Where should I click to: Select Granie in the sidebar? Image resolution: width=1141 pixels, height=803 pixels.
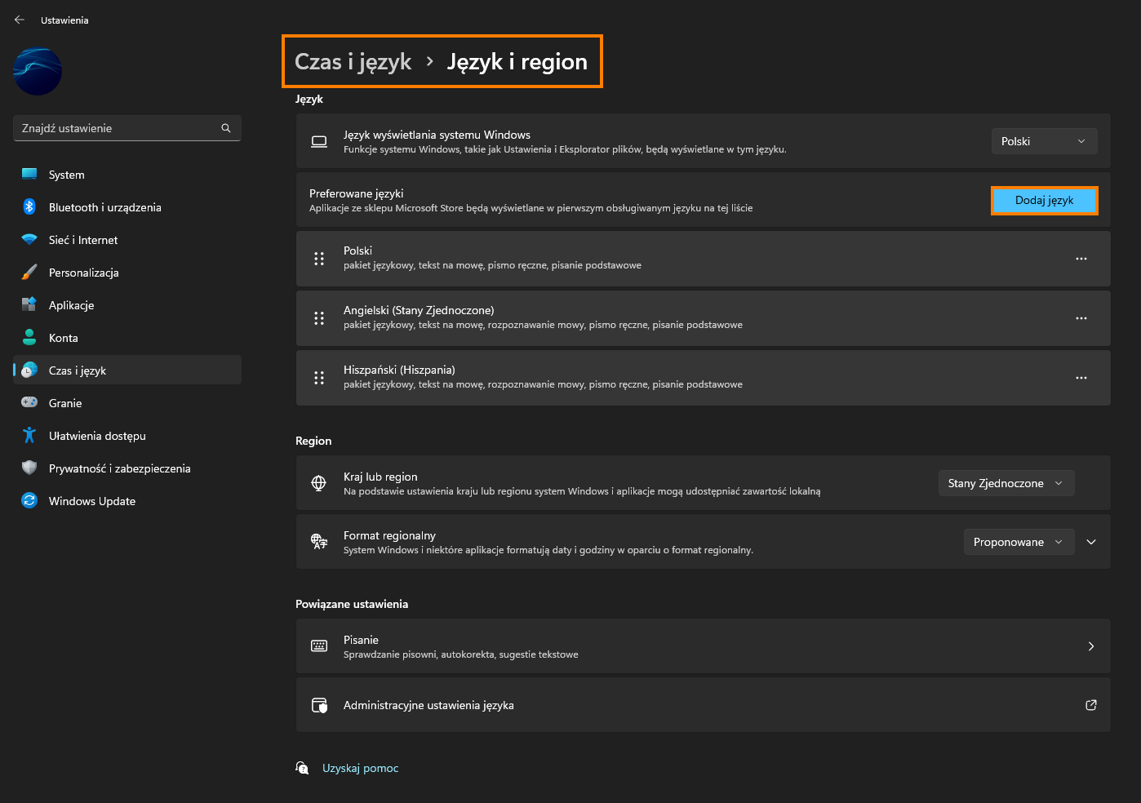(x=127, y=403)
